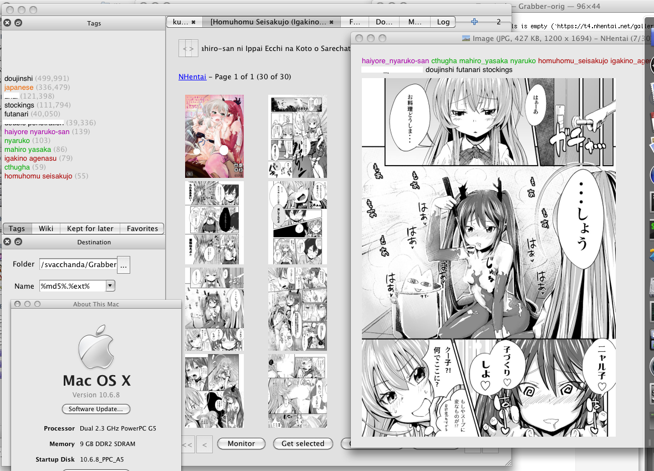Click the Name filename format field
654x471 pixels.
(x=73, y=286)
